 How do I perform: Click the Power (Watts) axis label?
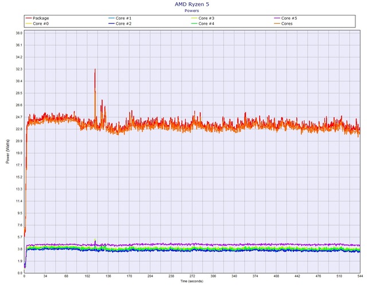tap(7, 151)
